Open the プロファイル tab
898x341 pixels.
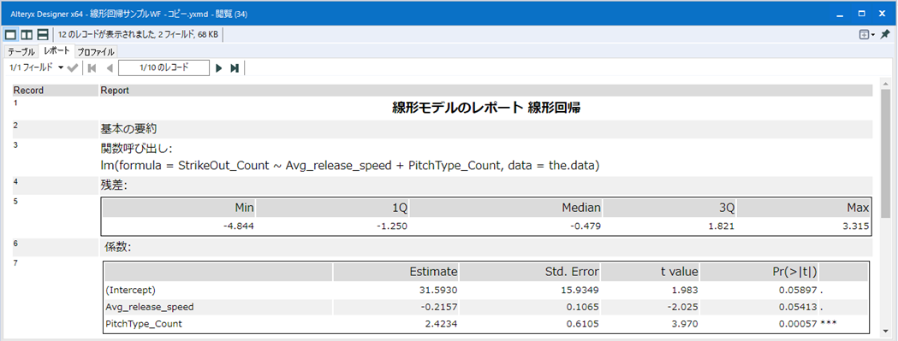point(96,52)
